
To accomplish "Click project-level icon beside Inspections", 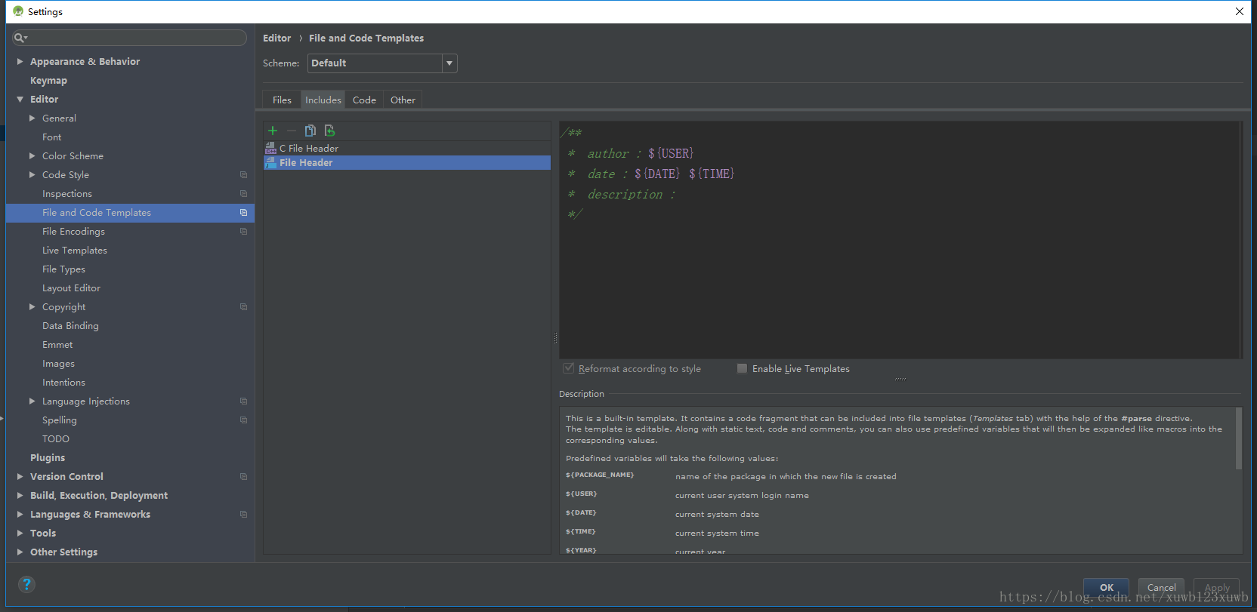I will click(x=243, y=194).
